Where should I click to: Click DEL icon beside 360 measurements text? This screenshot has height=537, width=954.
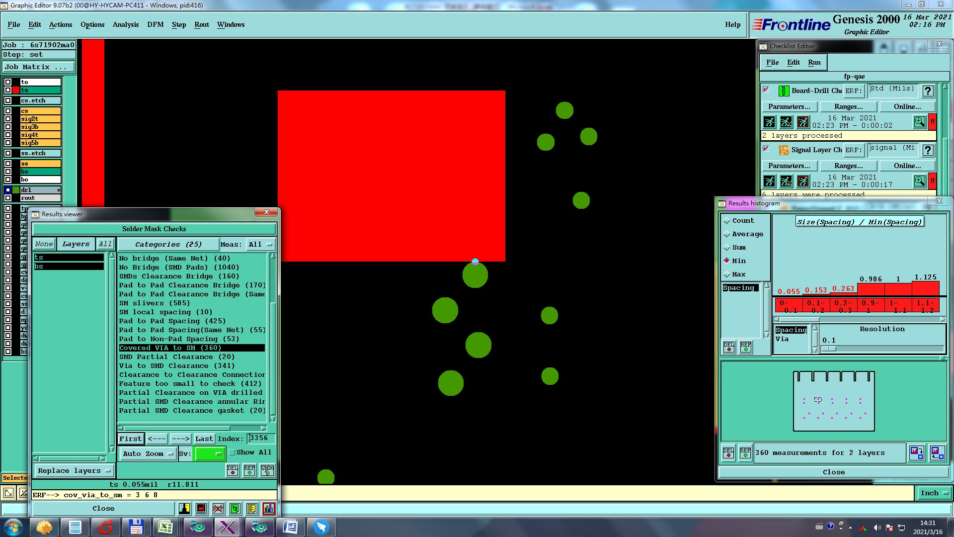[x=728, y=453]
